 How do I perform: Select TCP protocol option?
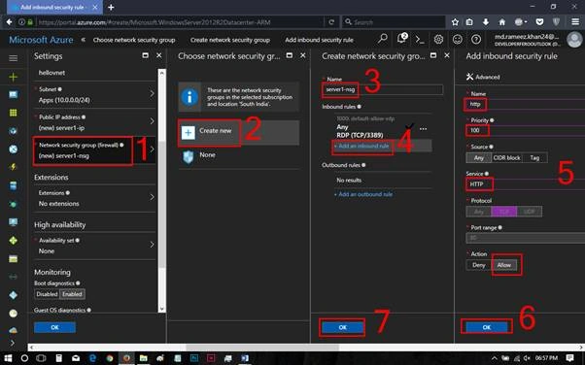tap(504, 212)
